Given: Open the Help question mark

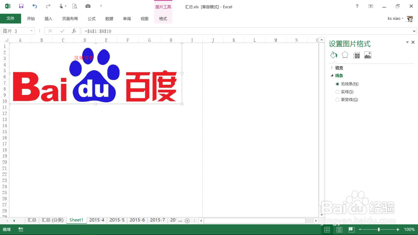Looking at the screenshot, I should [357, 6].
